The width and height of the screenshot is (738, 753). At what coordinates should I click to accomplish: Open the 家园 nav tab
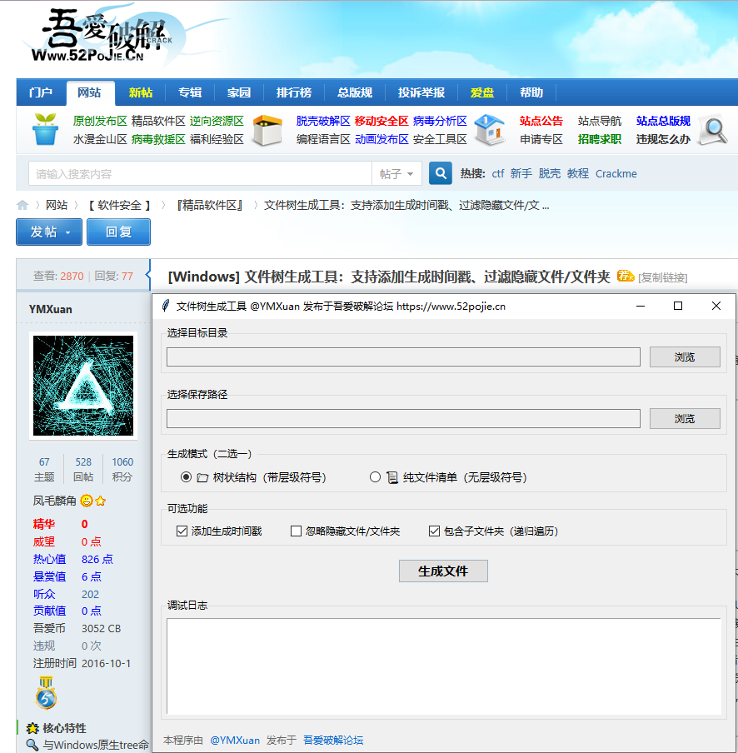pyautogui.click(x=239, y=92)
